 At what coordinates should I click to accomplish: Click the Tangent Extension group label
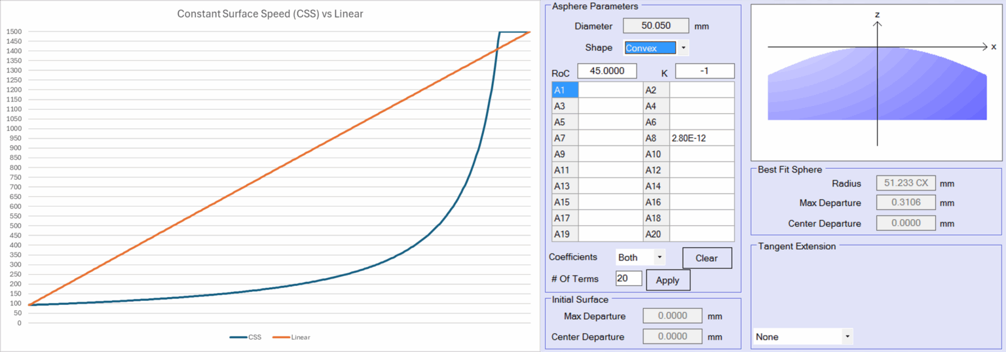tap(796, 247)
